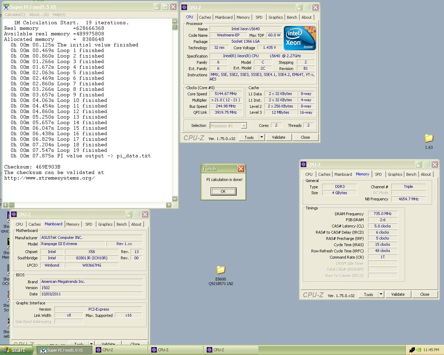Open the Calculate(C) menu in Super PI
Image resolution: width=444 pixels, height=355 pixels.
pos(15,15)
